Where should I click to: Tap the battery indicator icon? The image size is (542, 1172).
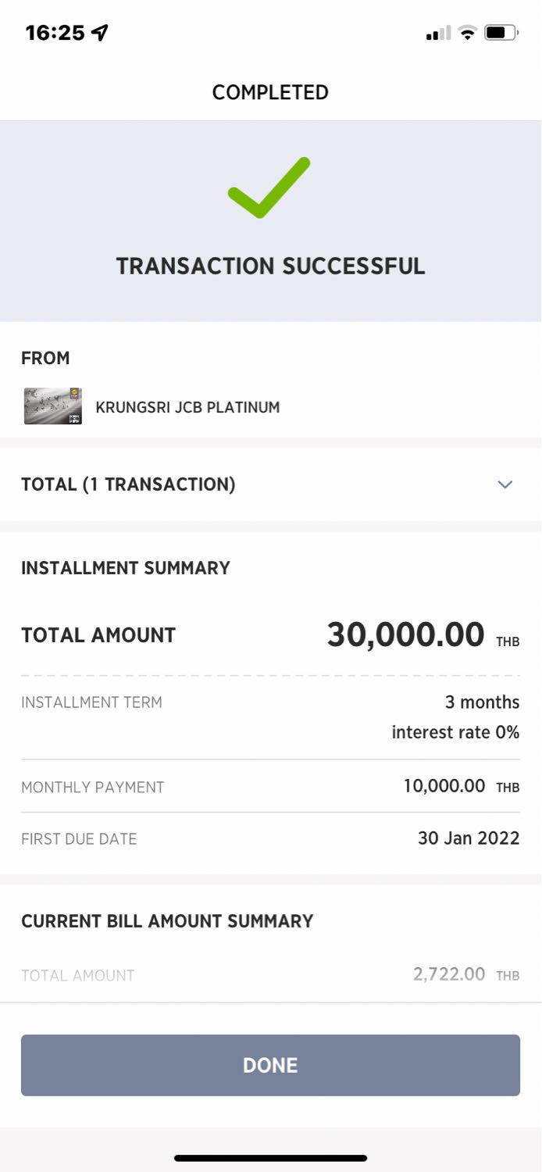pos(501,33)
